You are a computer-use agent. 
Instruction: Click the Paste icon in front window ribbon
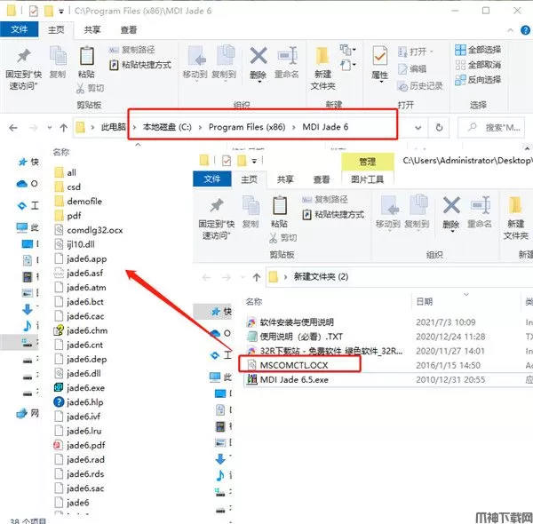coord(280,205)
